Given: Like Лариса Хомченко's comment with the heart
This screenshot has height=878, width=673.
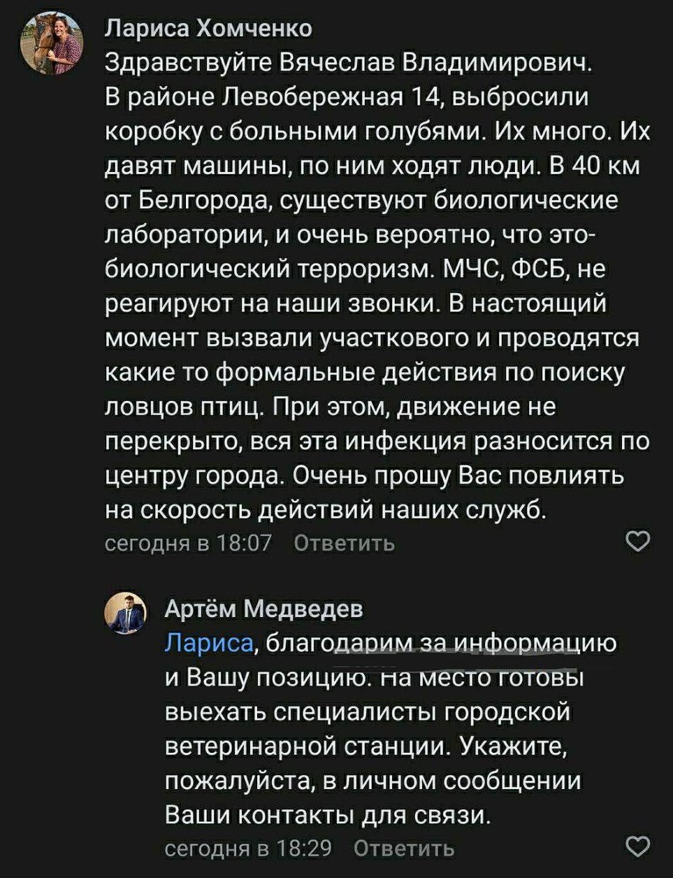Looking at the screenshot, I should point(637,542).
